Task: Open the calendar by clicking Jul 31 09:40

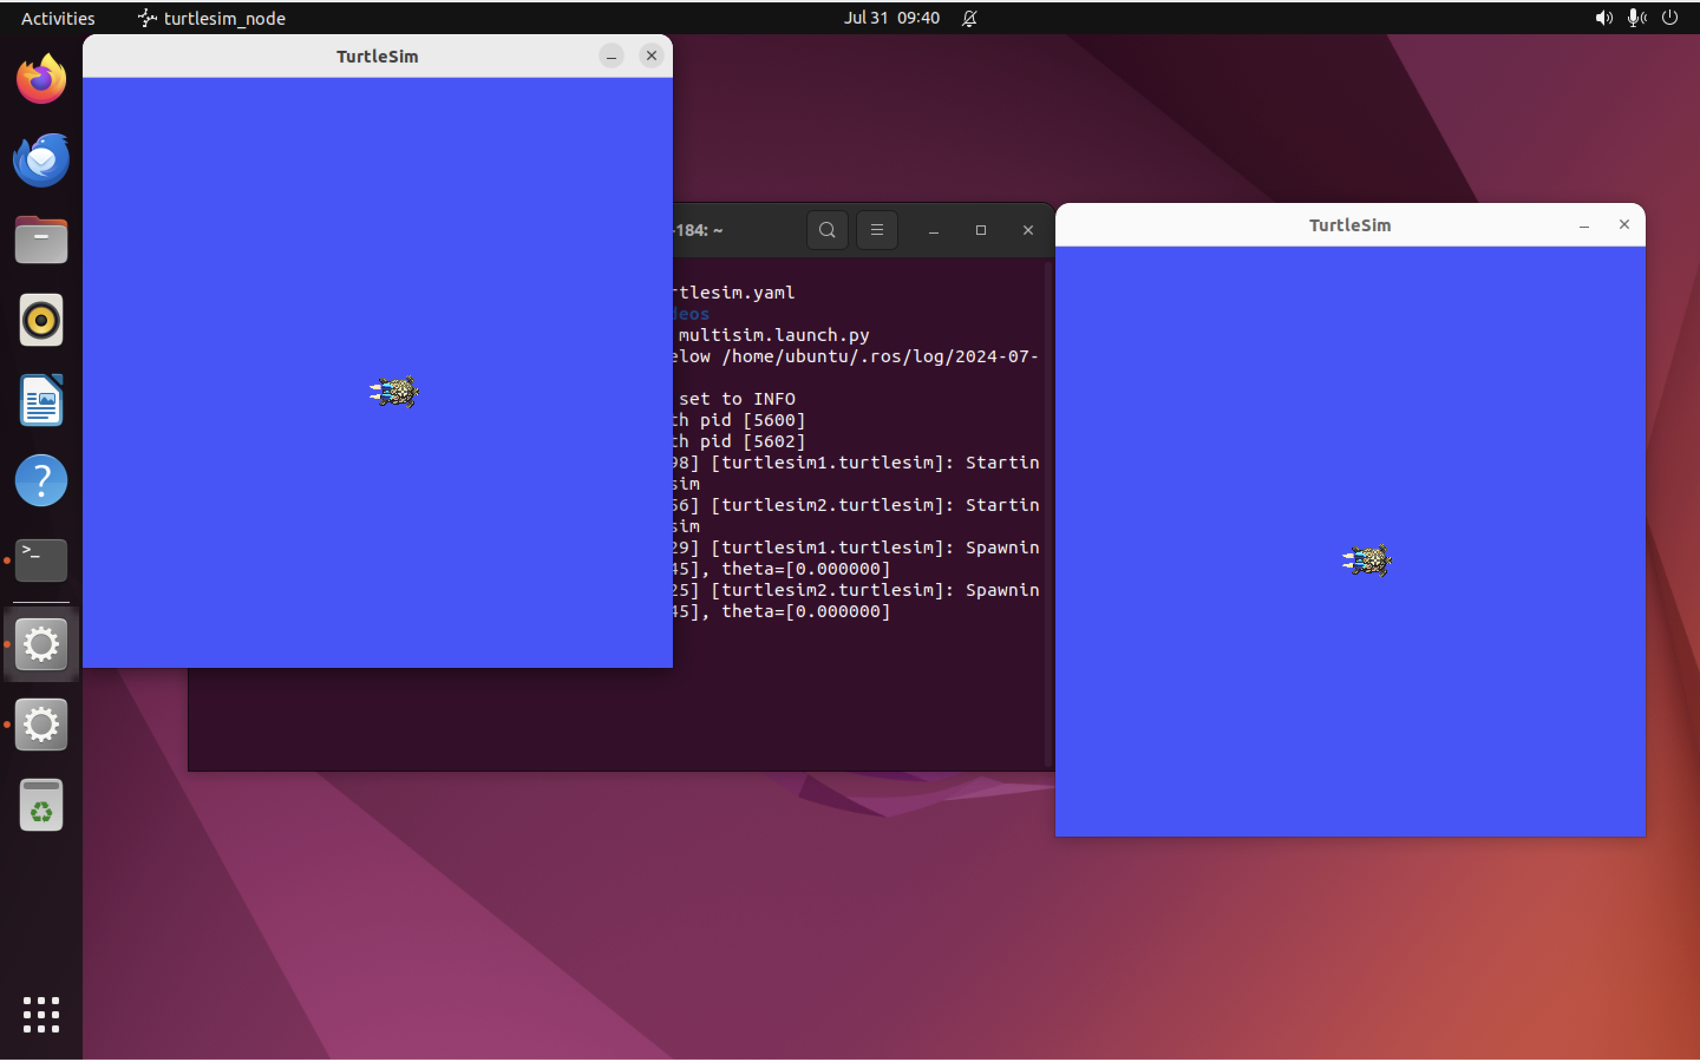Action: [891, 18]
